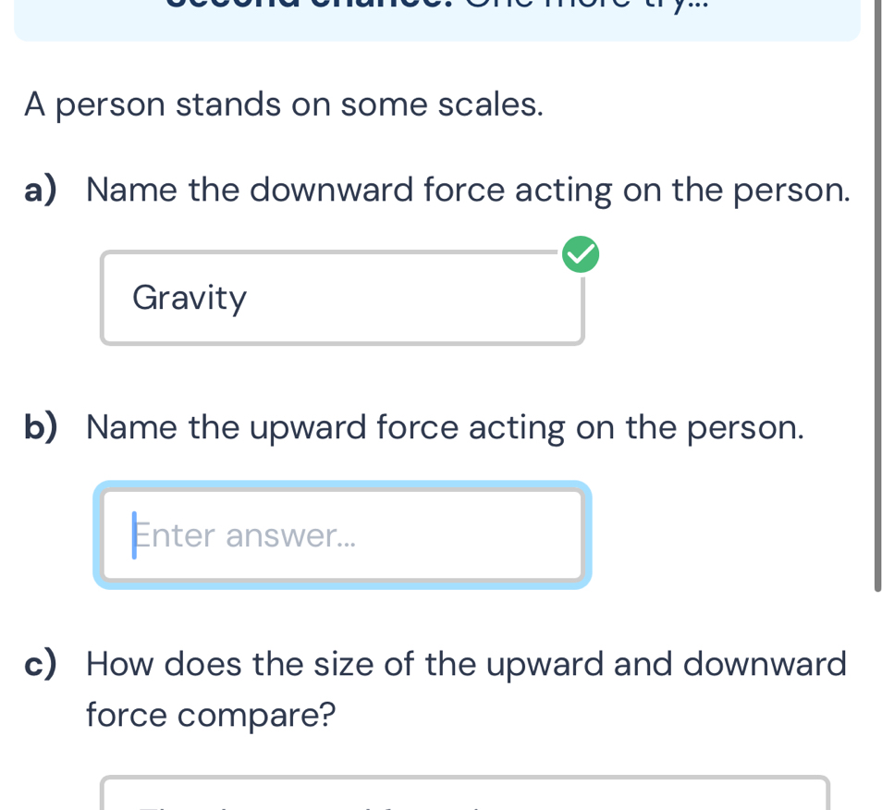The width and height of the screenshot is (882, 810).
Task: Click the bold 'b)' question label
Action: click(39, 426)
